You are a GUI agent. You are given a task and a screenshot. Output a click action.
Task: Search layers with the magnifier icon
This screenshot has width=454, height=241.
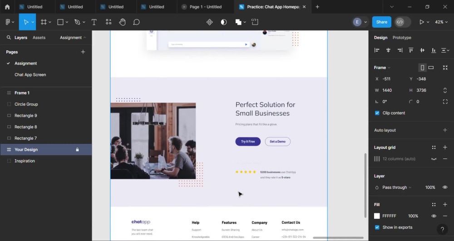[9, 37]
